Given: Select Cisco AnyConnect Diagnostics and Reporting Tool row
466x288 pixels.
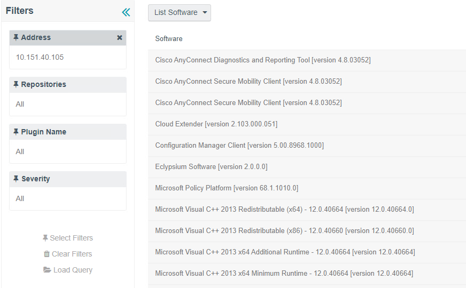Looking at the screenshot, I should [307, 60].
